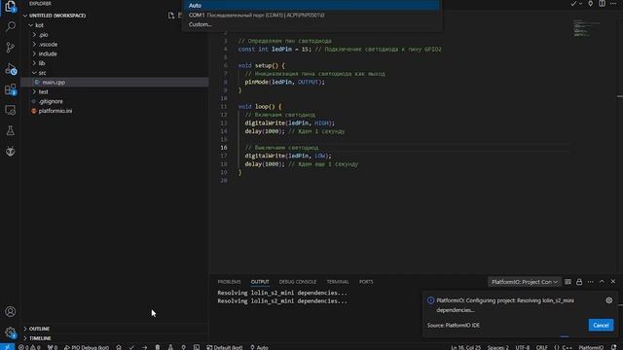
Task: Click PlatformIO Upload arrow in status bar
Action: (145, 347)
